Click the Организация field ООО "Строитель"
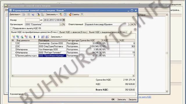Viewport: 186px width, 104px height. coord(42,24)
